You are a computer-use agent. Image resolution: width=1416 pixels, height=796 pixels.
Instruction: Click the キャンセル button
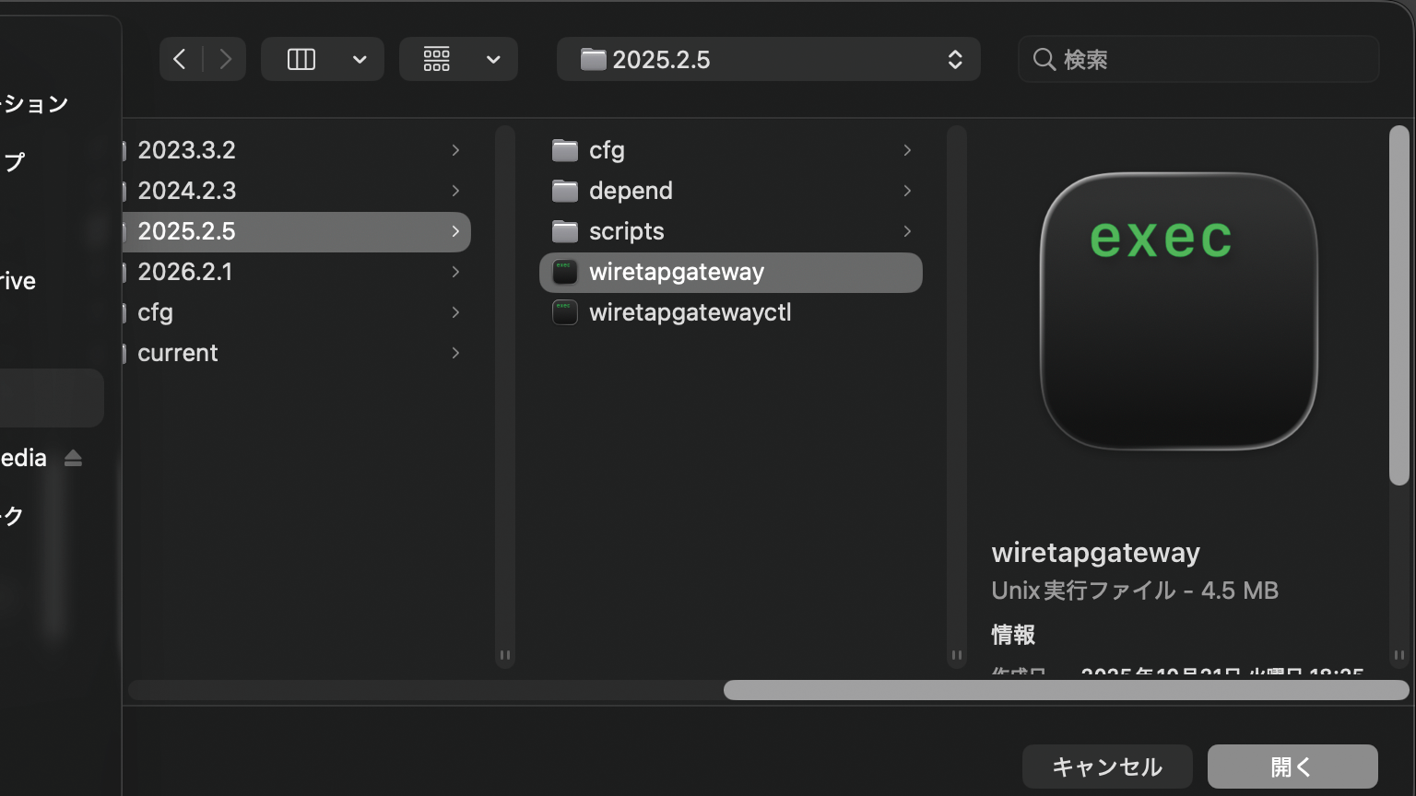pyautogui.click(x=1106, y=767)
